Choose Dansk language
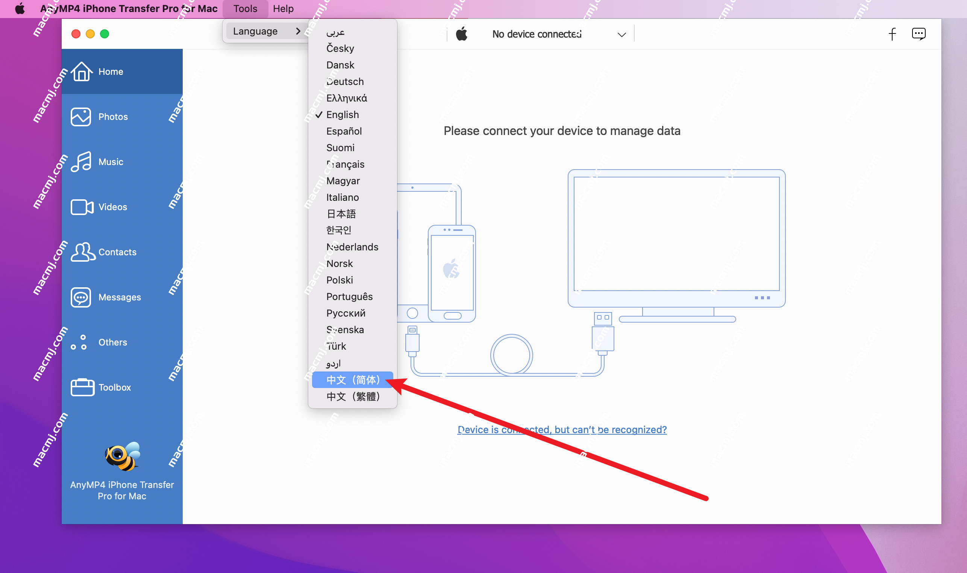This screenshot has height=573, width=967. tap(352, 65)
